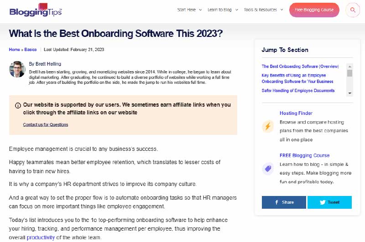The width and height of the screenshot is (365, 242).
Task: Share the article on Facebook
Action: [284, 202]
